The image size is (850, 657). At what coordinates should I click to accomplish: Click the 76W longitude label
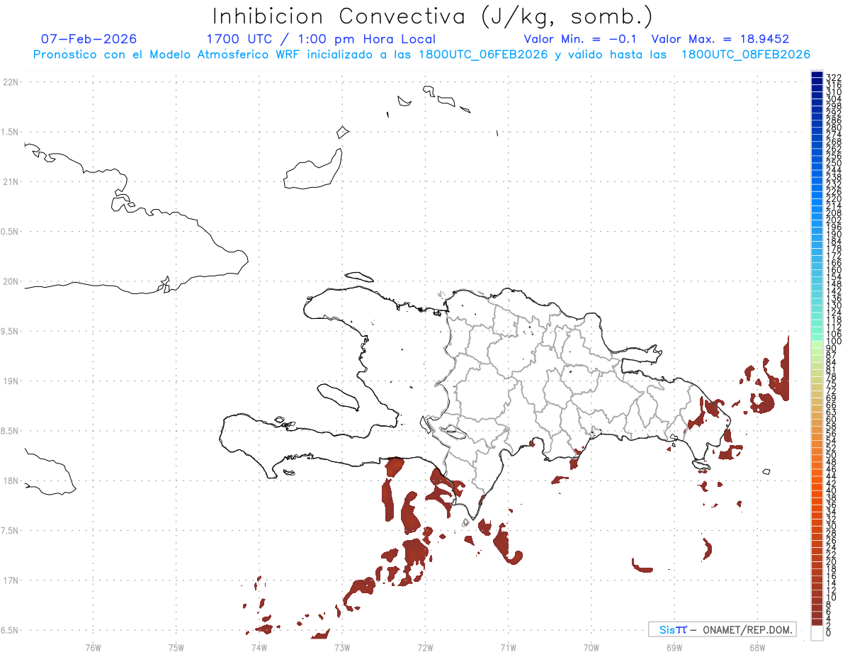tap(93, 646)
